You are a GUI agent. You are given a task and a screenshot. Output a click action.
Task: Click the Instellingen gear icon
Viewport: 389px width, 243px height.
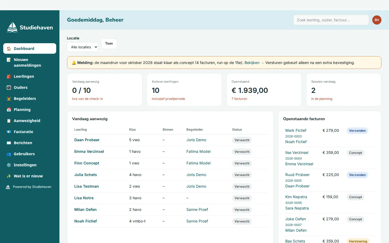[x=9, y=165]
